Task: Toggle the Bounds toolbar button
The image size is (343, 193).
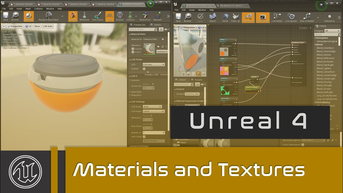Action: point(120,16)
